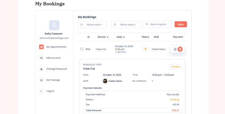Click the Status column header
The height and width of the screenshot is (114, 225).
coord(145,37)
